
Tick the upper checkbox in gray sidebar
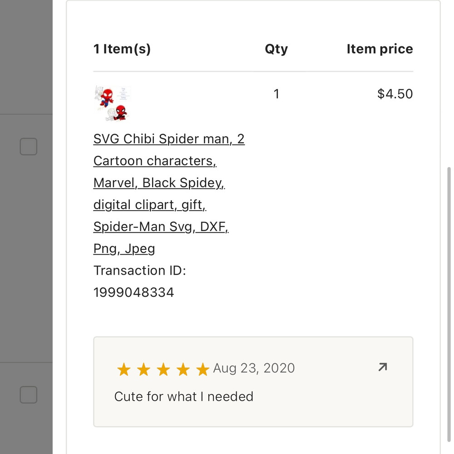point(28,147)
